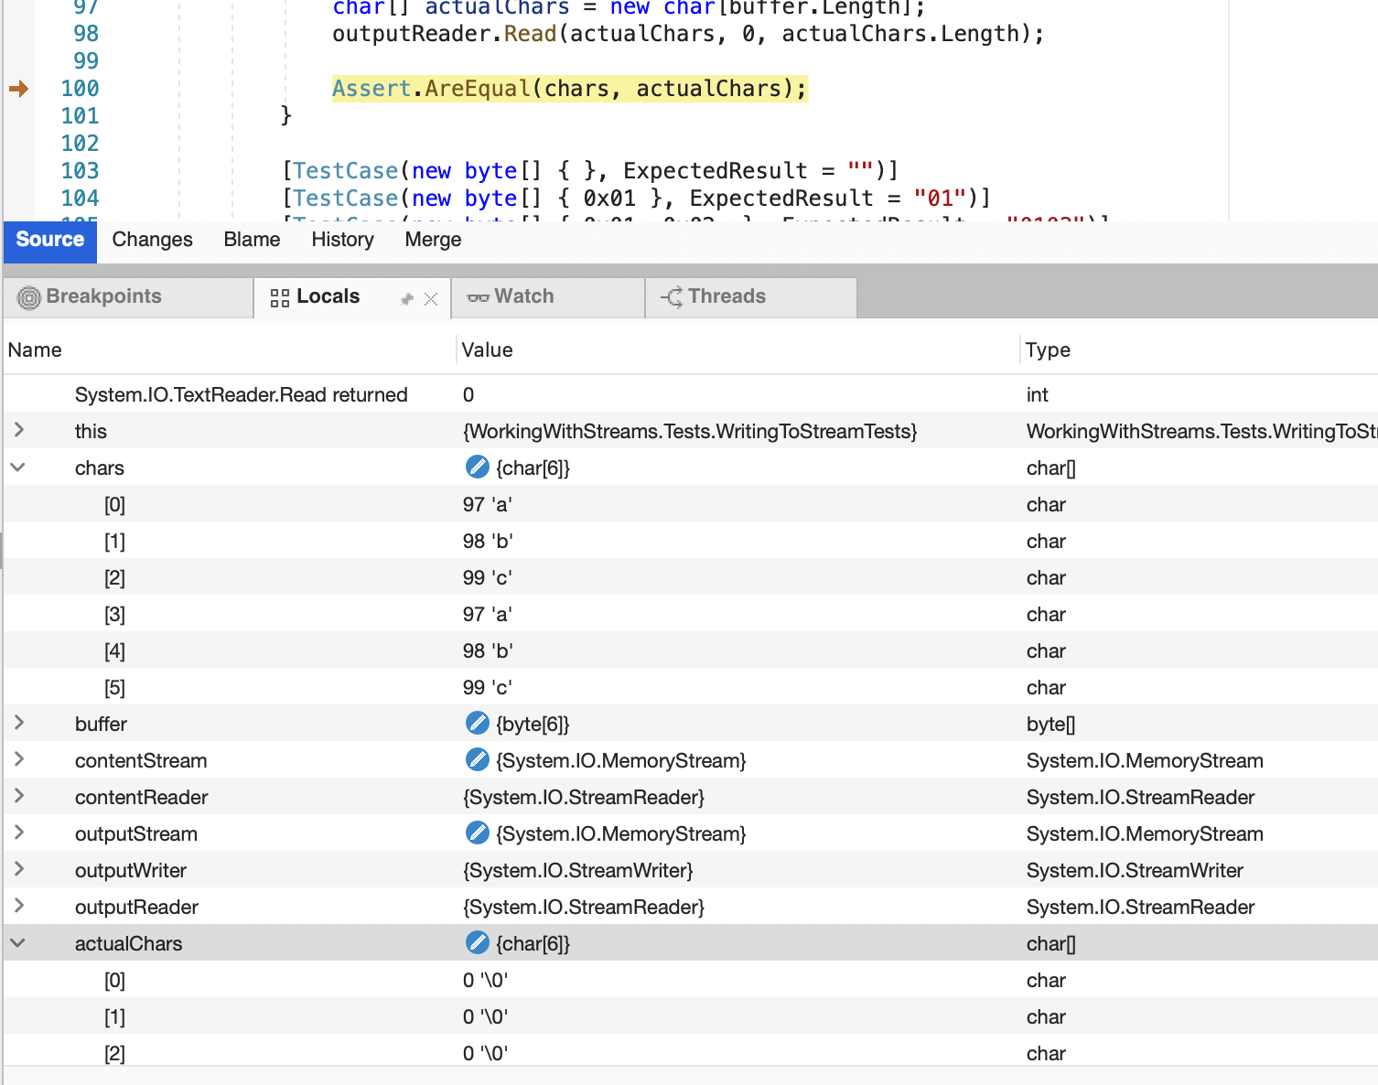This screenshot has width=1378, height=1085.
Task: Click the Breakpoints pad icon
Action: (28, 296)
